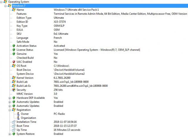Click the value '7601.24260.amd64fre.win7sp1_ldr.180908-0600'
Viewport: 188px width, 137px height.
[80, 86]
